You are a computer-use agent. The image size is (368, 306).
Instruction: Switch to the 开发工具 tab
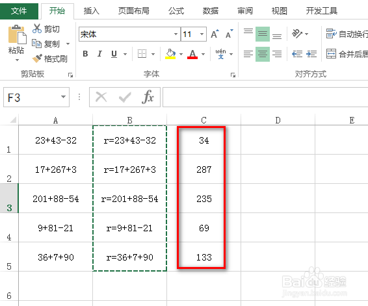(322, 11)
